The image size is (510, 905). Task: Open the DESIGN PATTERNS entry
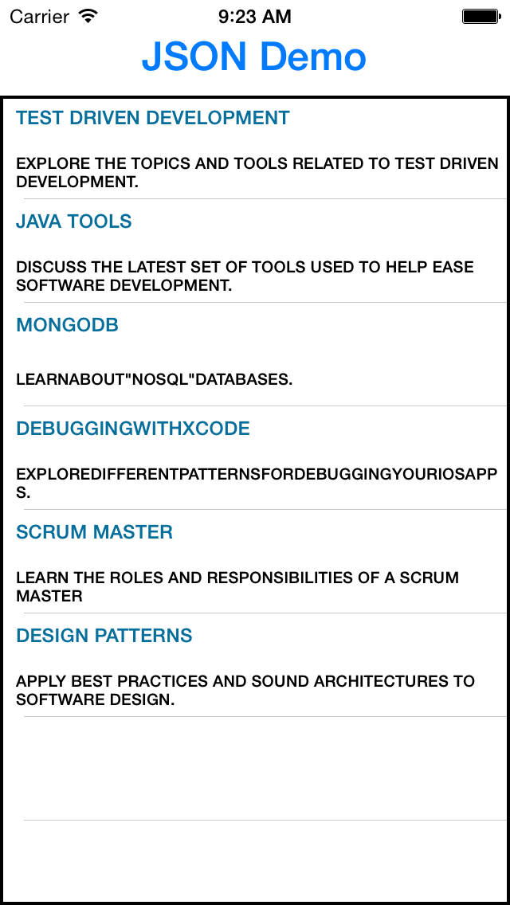coord(104,636)
